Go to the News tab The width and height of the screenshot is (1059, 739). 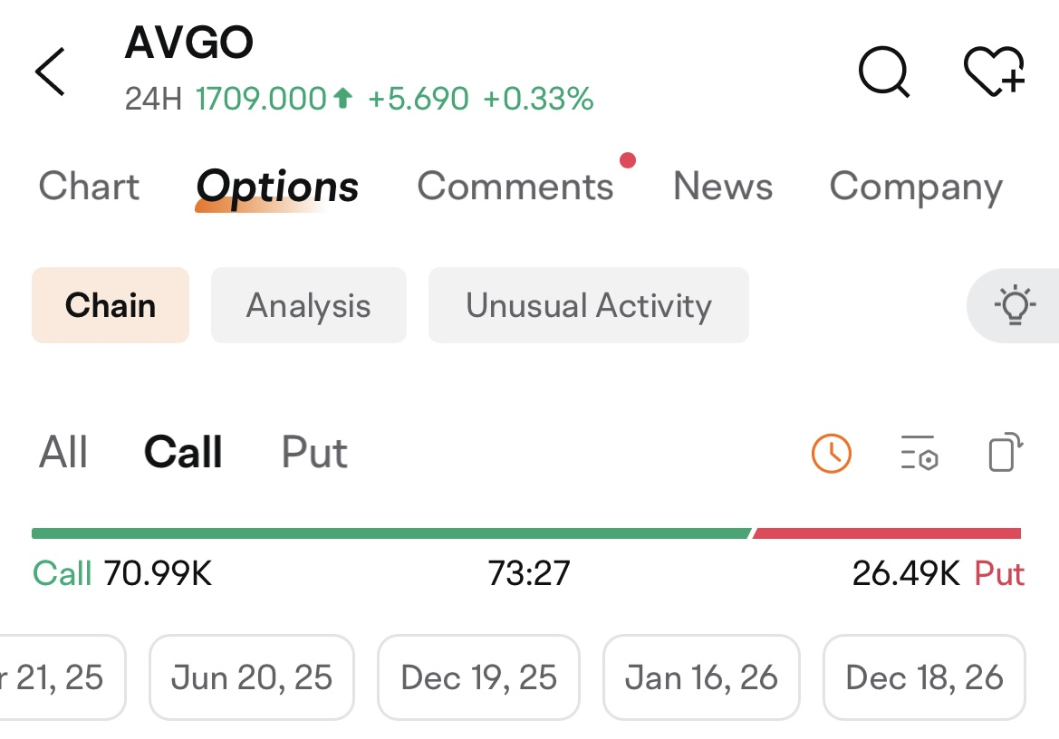pos(723,187)
